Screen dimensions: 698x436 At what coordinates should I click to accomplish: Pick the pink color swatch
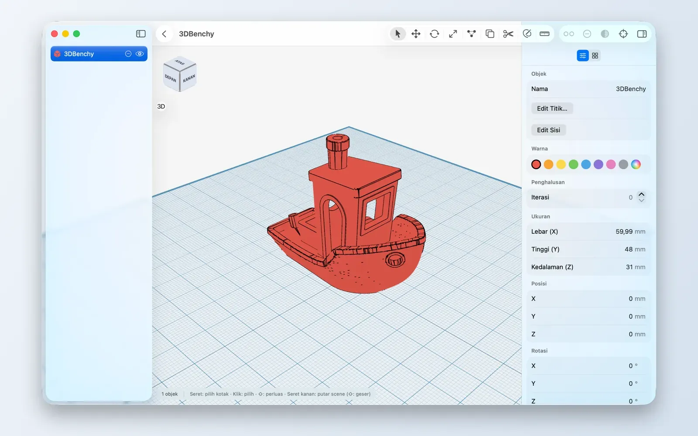tap(611, 164)
